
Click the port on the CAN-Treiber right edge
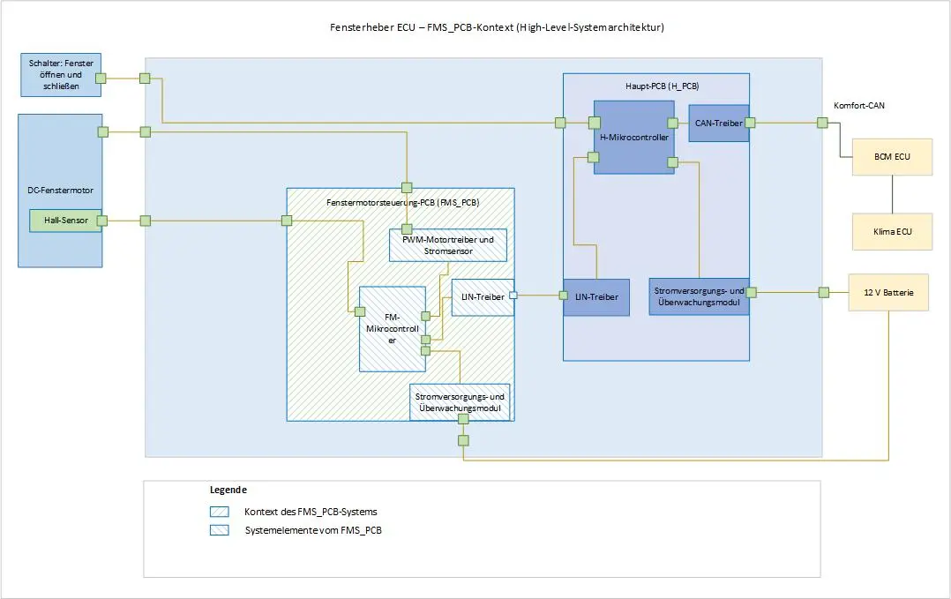click(x=750, y=124)
